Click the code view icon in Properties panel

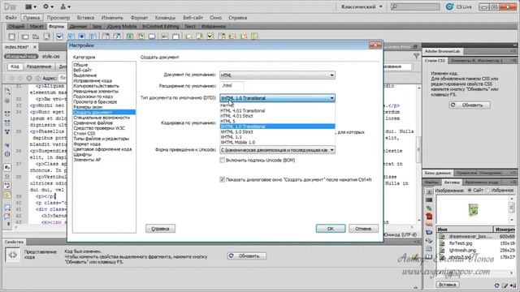(x=13, y=255)
